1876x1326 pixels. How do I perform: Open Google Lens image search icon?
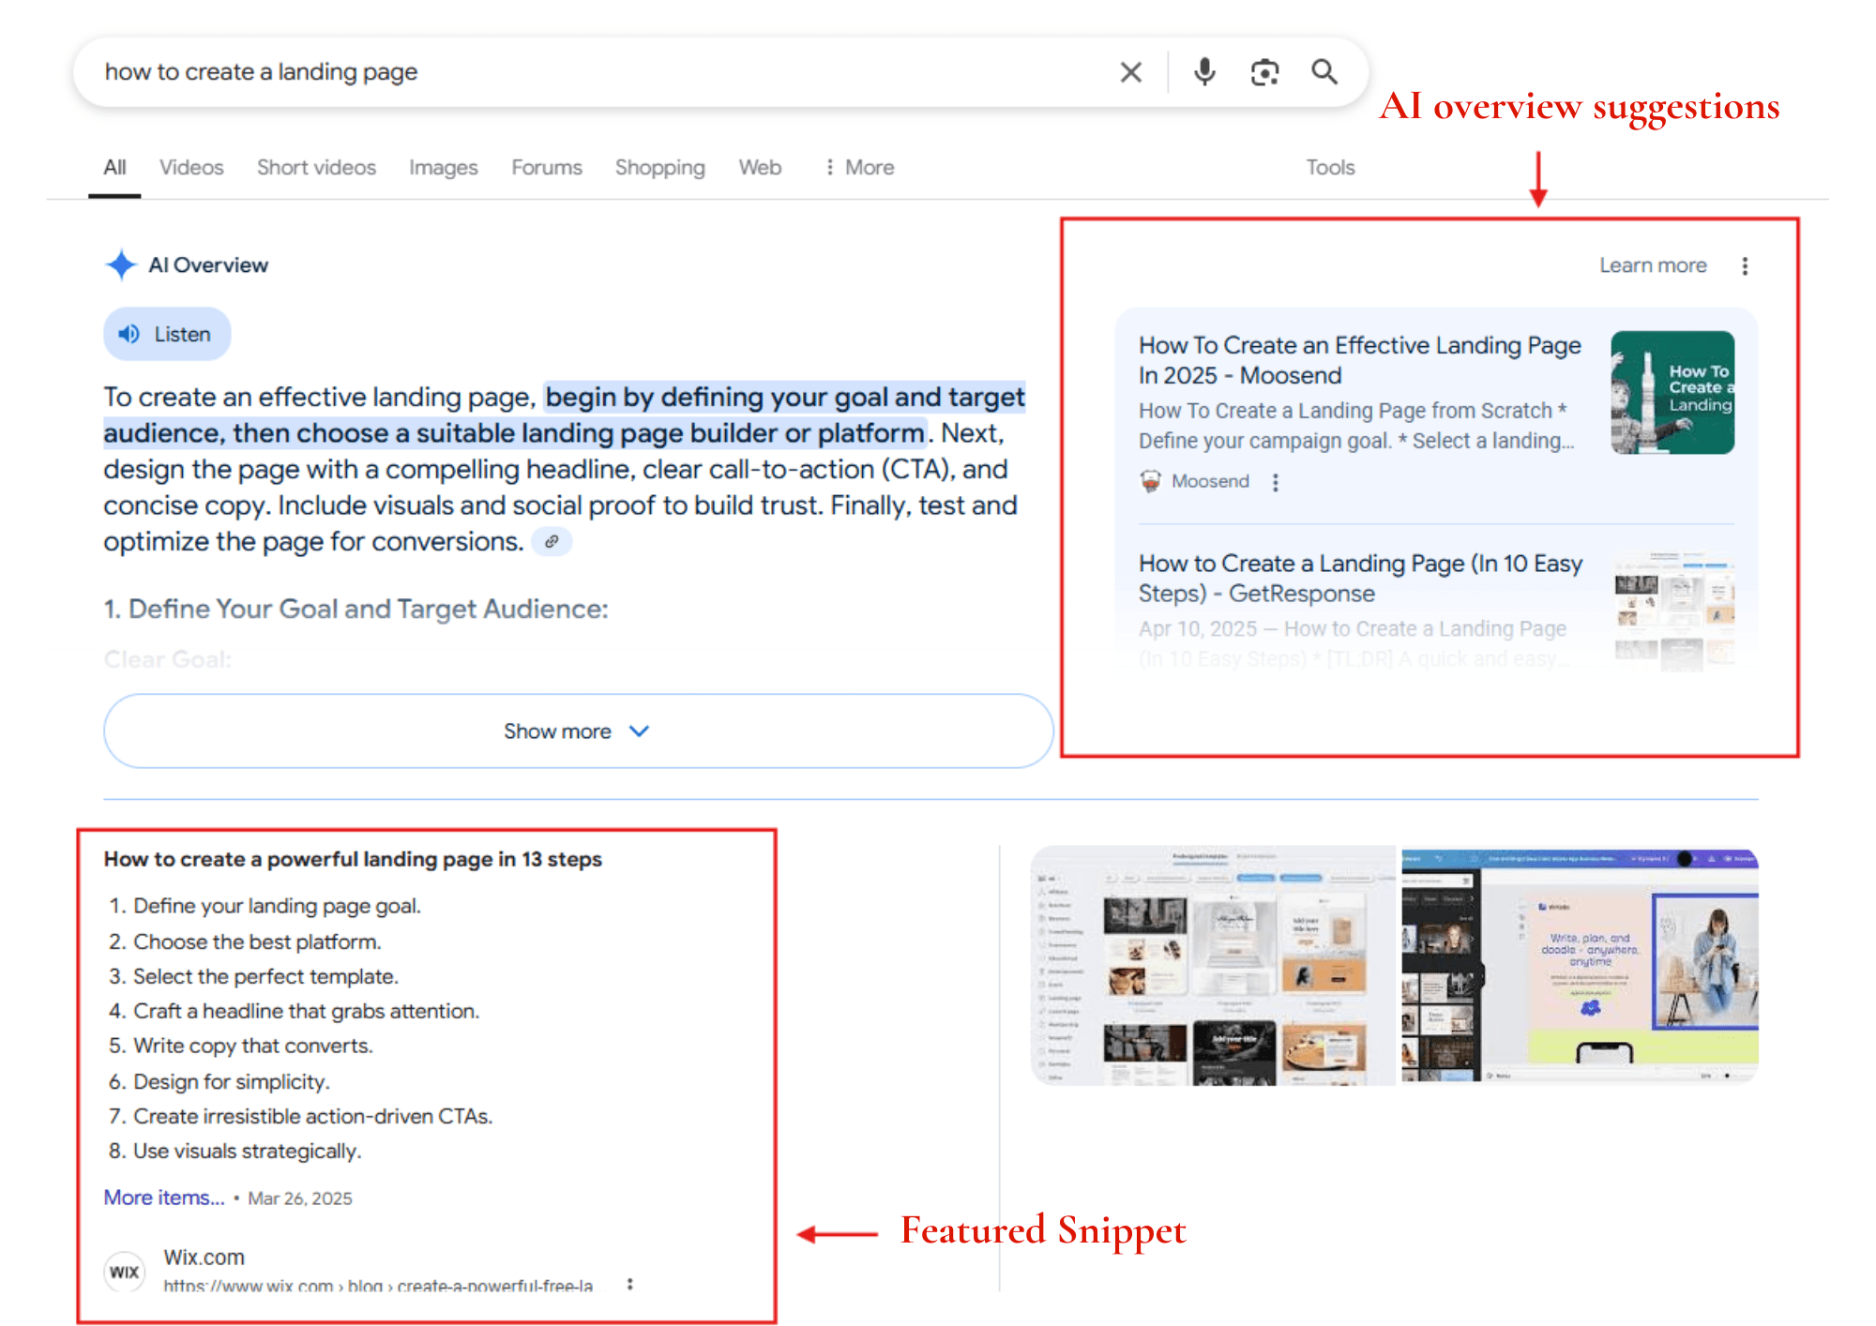click(1264, 72)
